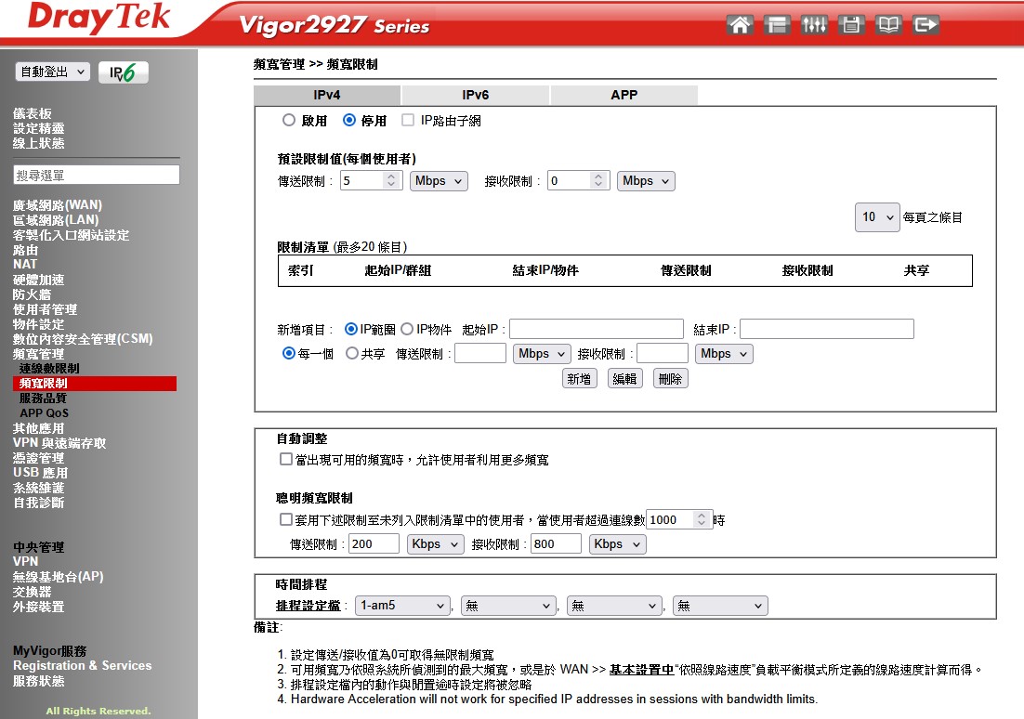Screen dimensions: 1024x719
Task: Open the 基本設置中 link in notes
Action: [x=641, y=670]
